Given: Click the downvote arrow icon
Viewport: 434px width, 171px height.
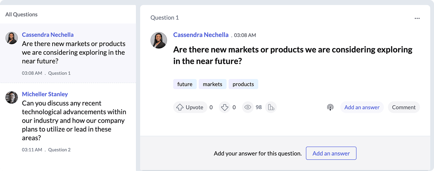Looking at the screenshot, I should click(x=225, y=107).
